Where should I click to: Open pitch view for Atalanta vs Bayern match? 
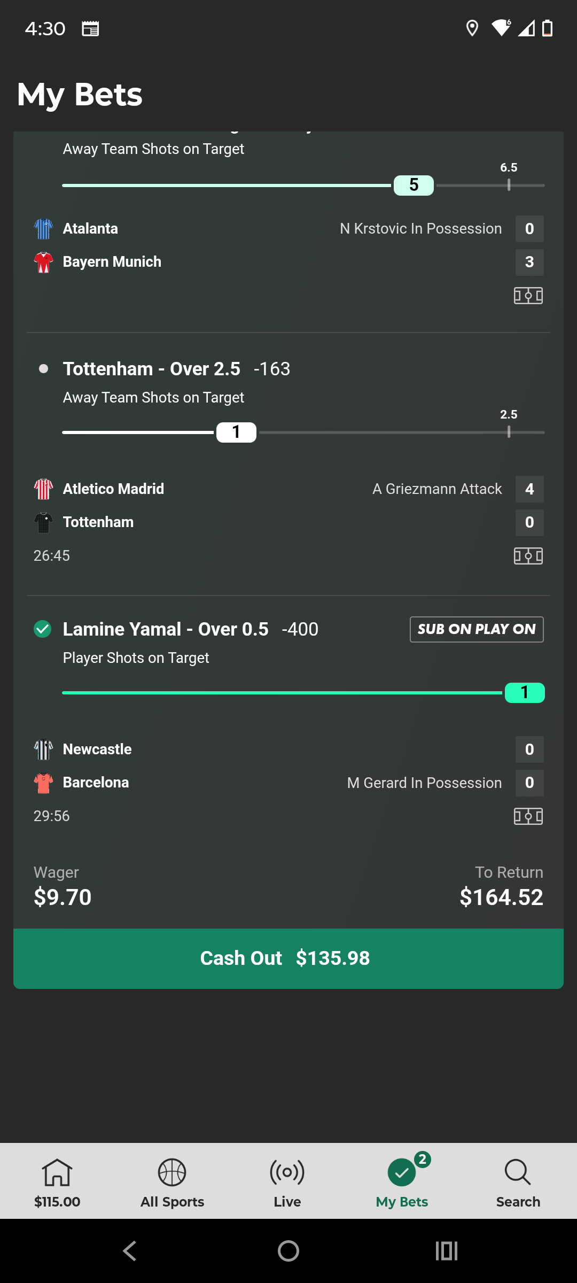pyautogui.click(x=528, y=296)
